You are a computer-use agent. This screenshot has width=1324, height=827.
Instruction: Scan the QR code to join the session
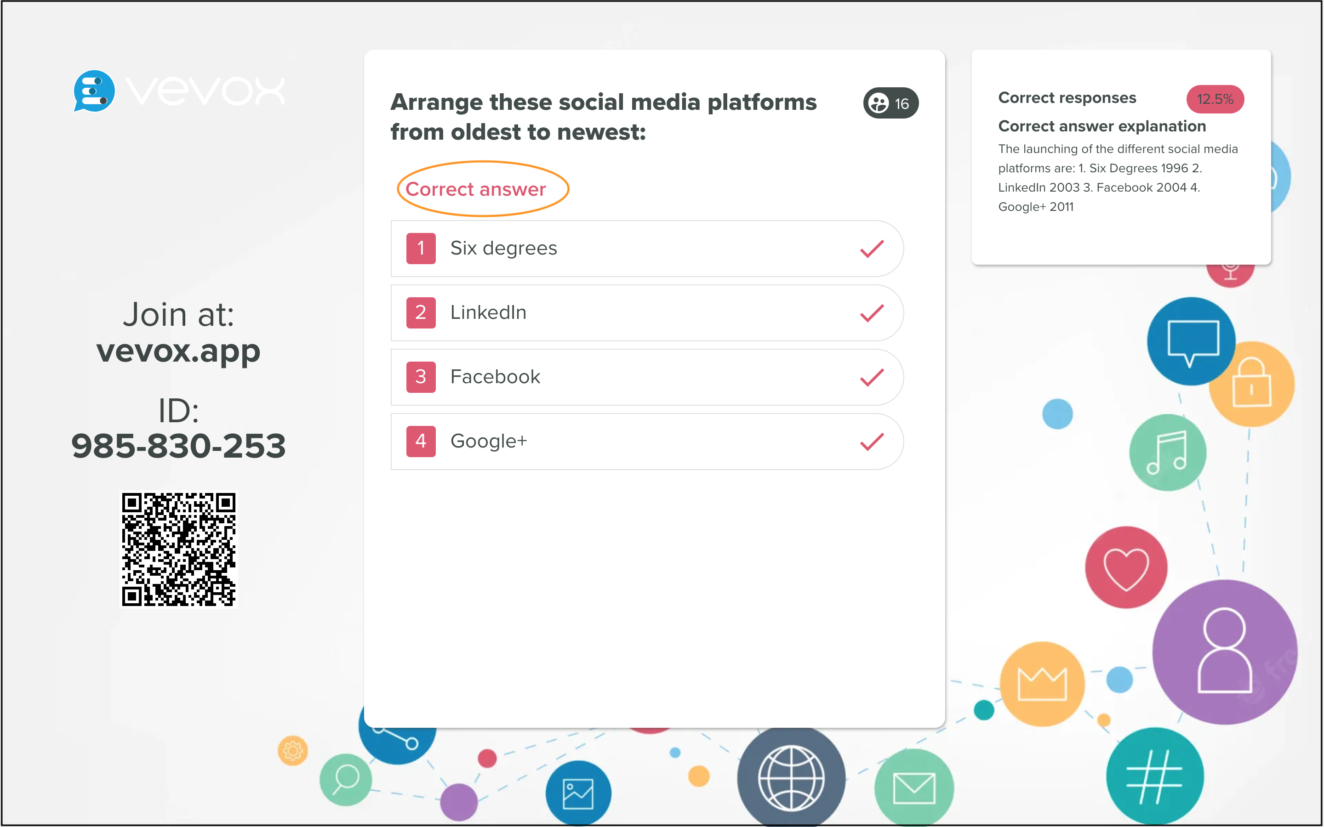click(x=178, y=549)
